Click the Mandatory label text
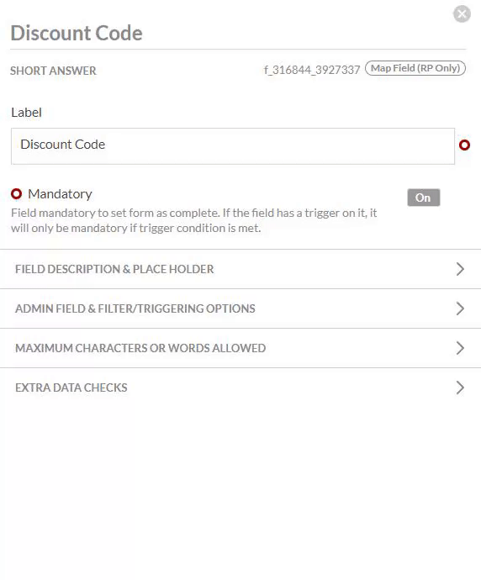This screenshot has width=481, height=580. (60, 194)
